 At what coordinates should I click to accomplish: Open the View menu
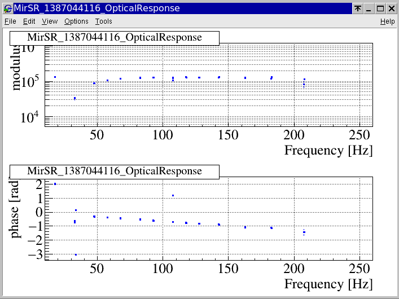click(x=50, y=21)
